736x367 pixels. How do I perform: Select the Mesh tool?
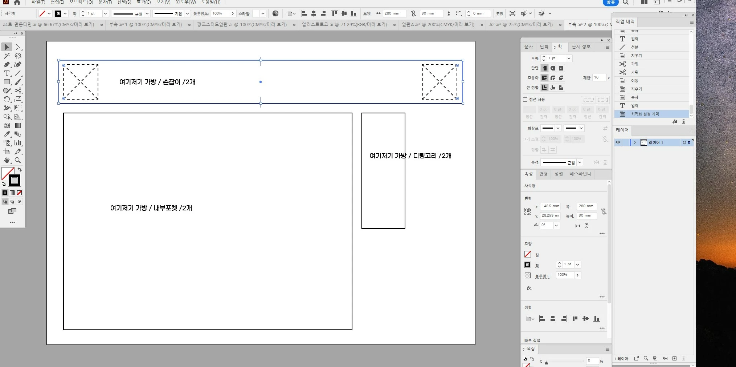[7, 126]
